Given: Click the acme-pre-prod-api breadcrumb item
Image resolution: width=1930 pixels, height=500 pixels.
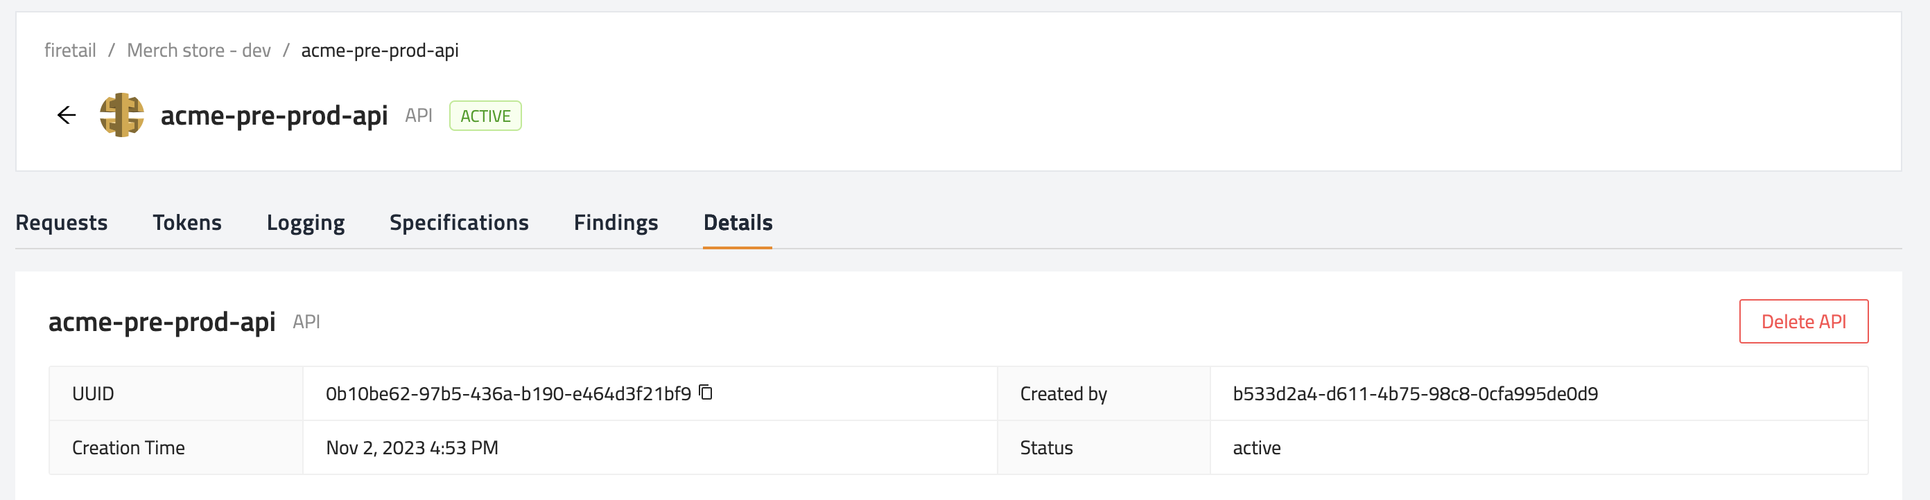Looking at the screenshot, I should pos(380,50).
